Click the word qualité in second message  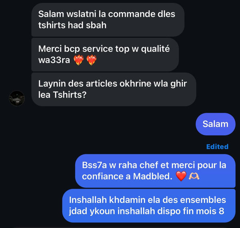coord(155,49)
